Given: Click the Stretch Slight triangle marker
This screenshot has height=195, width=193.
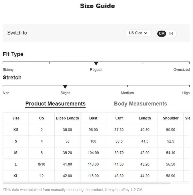Looking at the screenshot, I should (65, 87).
